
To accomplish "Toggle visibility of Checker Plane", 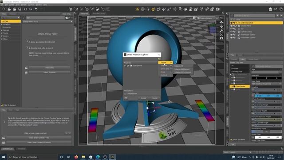I will (x=231, y=26).
